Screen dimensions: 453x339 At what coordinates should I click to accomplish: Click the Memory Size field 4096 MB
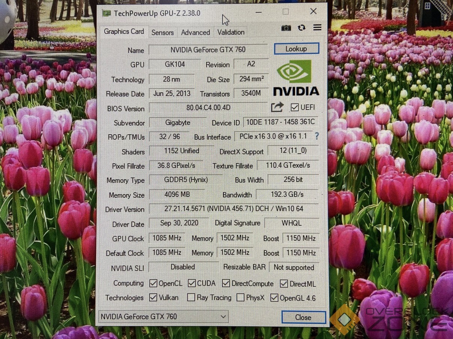click(x=177, y=194)
